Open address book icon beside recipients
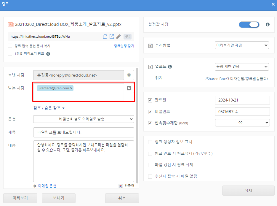Image resolution: width=277 pixels, height=206 pixels. click(129, 88)
